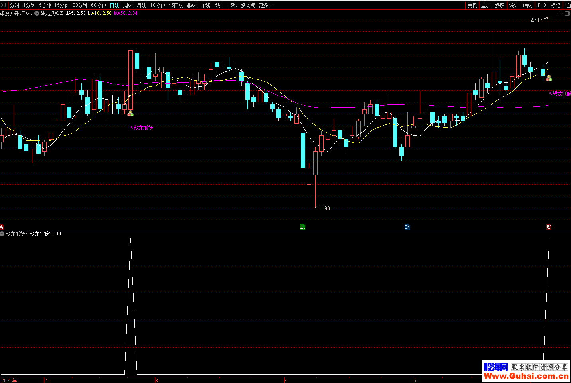Click the MA10: 2.50 value label
Viewport: 571px width, 383px height.
[100, 13]
